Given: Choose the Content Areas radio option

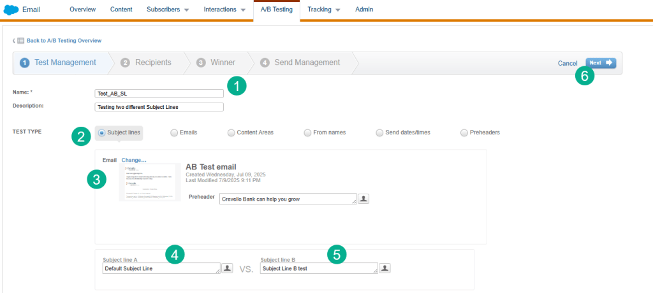Looking at the screenshot, I should pos(231,132).
